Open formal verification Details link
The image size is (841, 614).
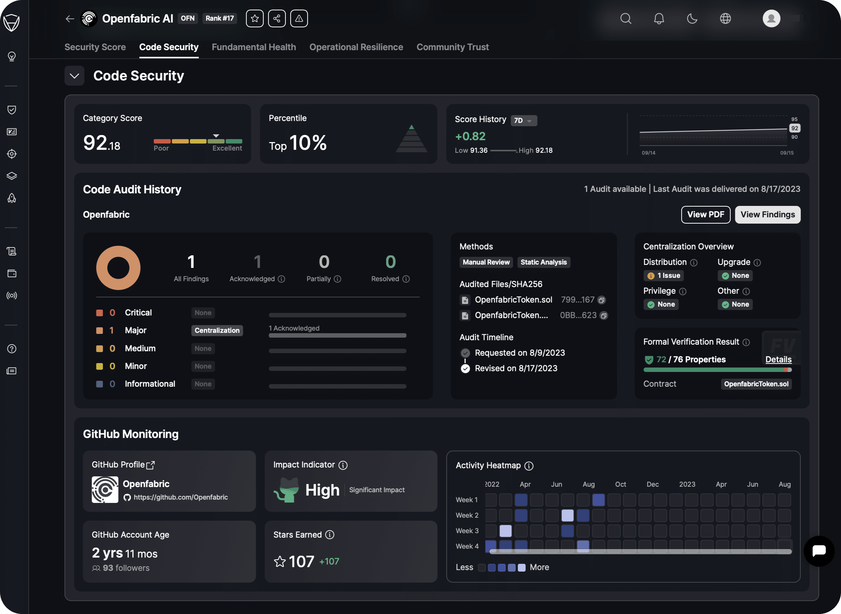click(x=778, y=360)
